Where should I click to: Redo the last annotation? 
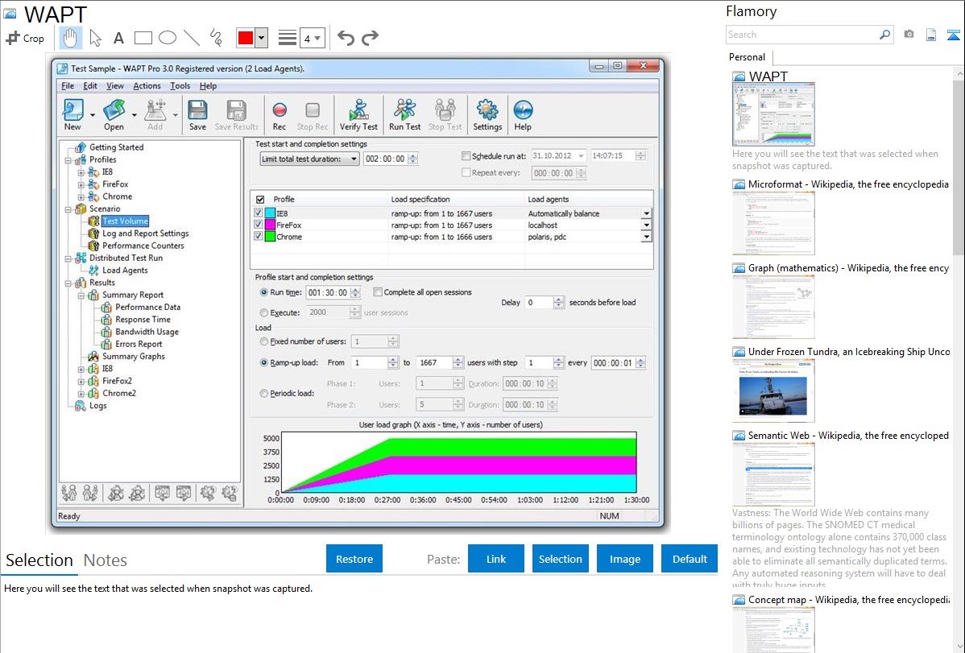click(x=370, y=38)
